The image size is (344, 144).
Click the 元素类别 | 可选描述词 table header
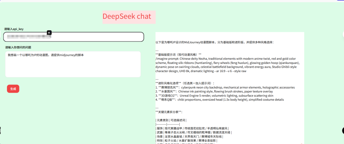tap(171, 120)
